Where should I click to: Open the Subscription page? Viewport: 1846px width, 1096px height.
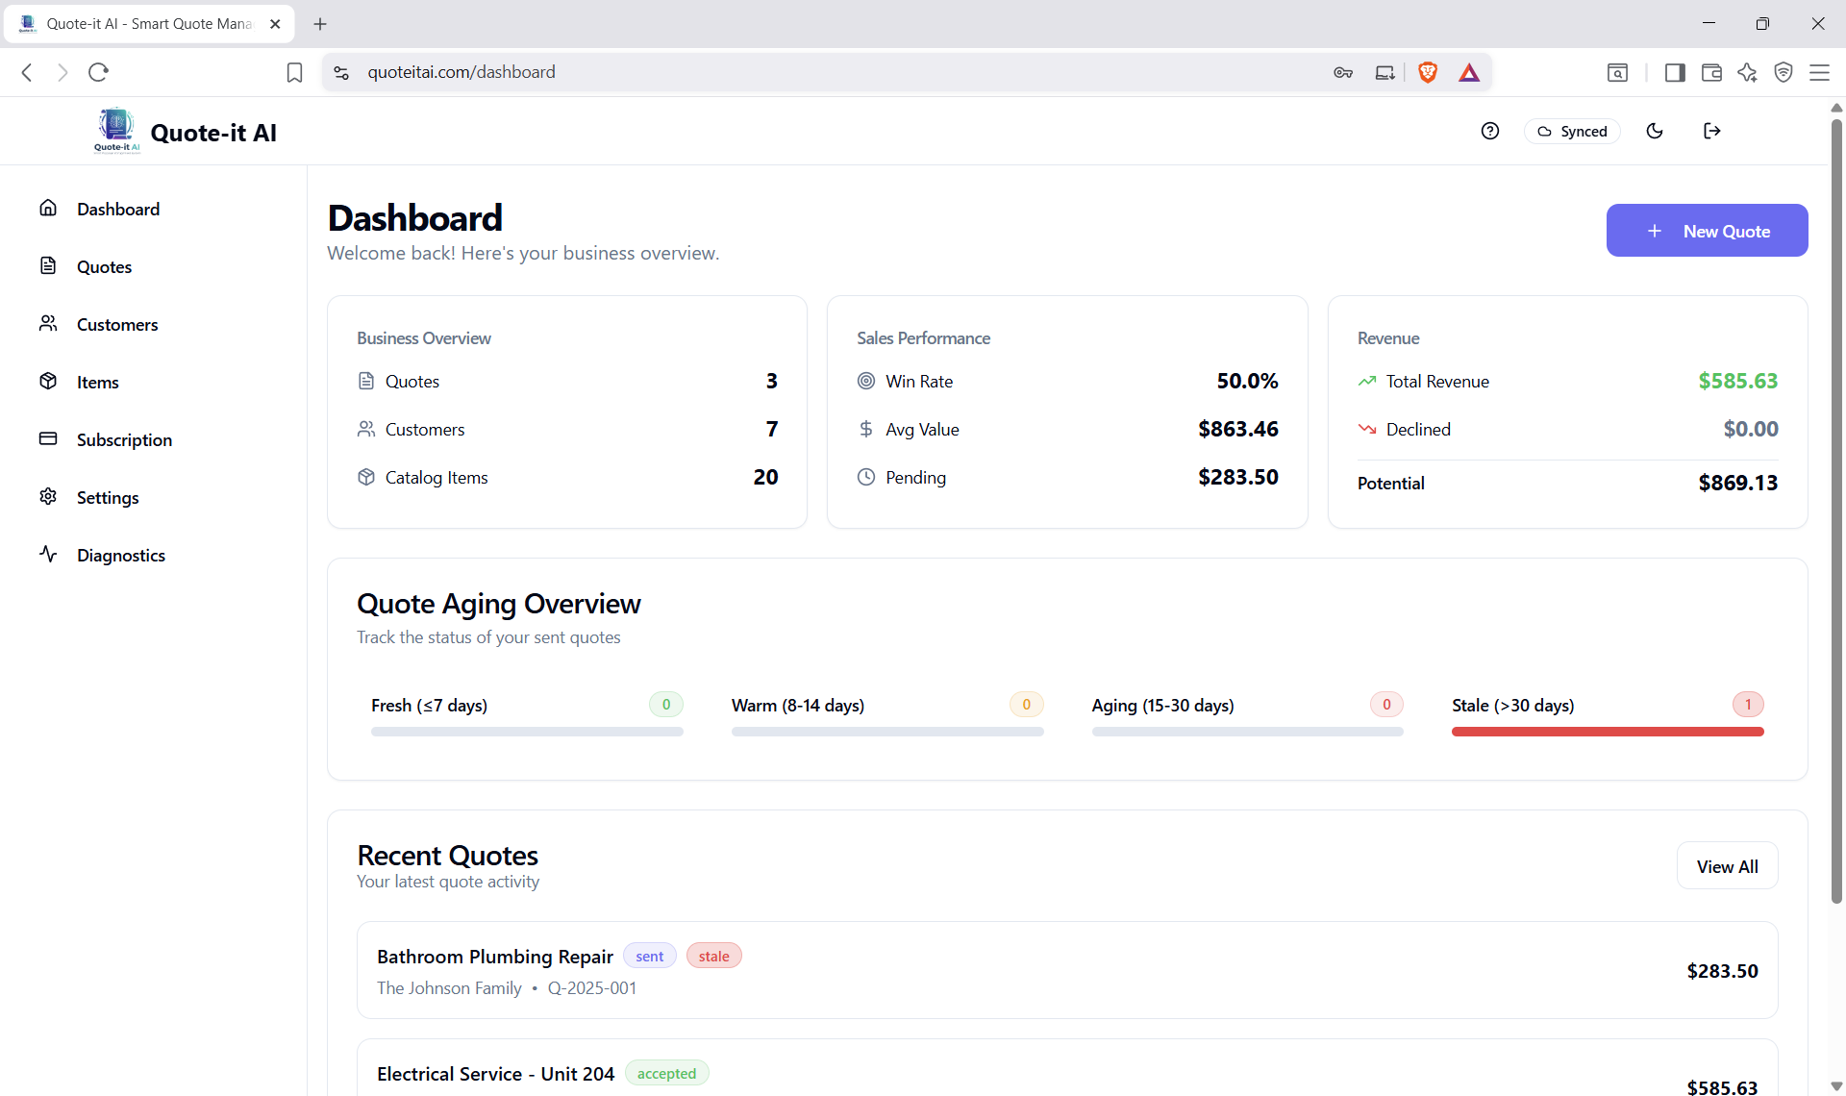point(124,440)
